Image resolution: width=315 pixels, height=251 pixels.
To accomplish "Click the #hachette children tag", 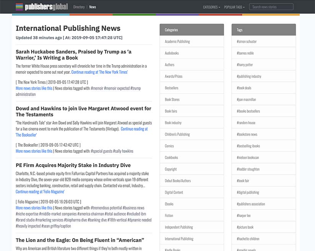I will click(263, 239).
